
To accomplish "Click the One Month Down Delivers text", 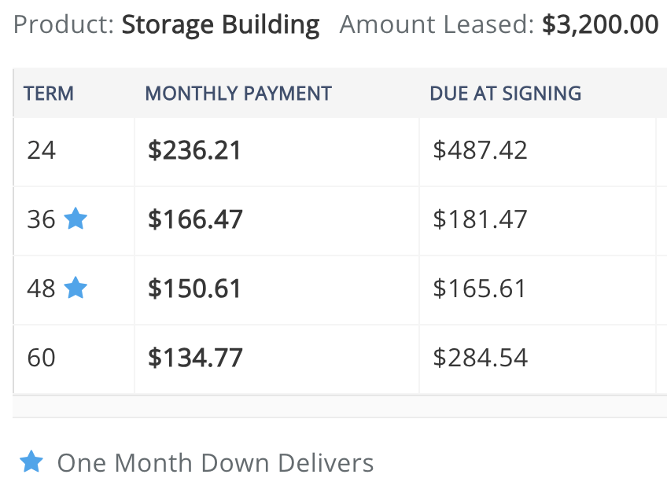I will (216, 462).
